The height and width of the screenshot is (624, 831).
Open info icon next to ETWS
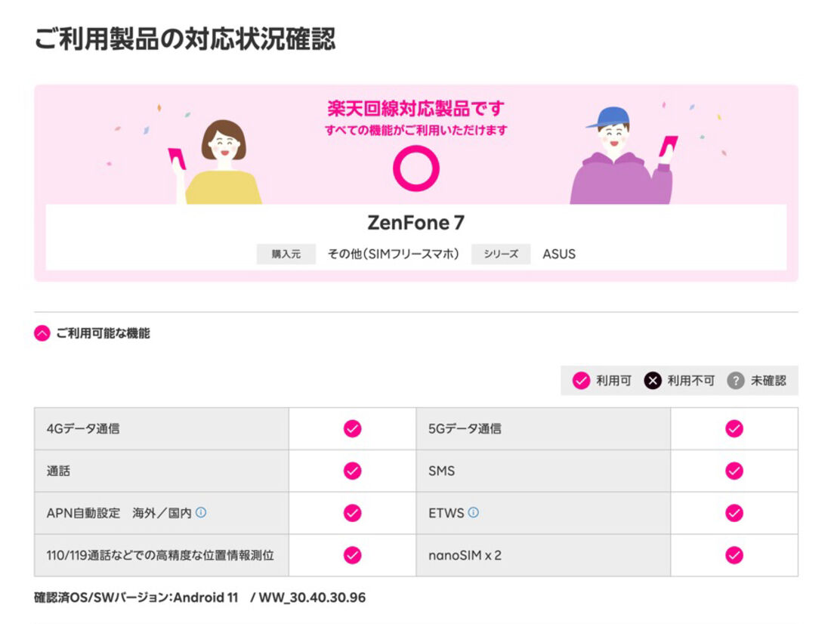(x=473, y=512)
